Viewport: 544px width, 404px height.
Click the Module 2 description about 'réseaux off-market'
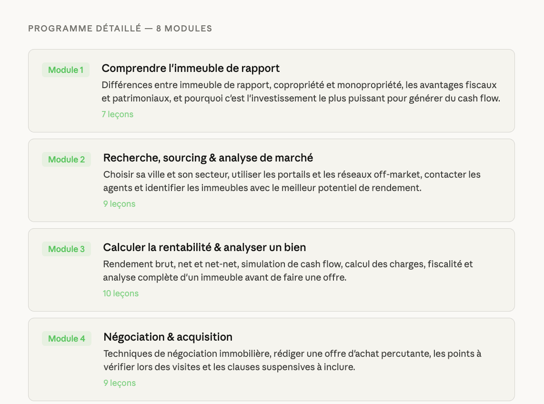[292, 182]
